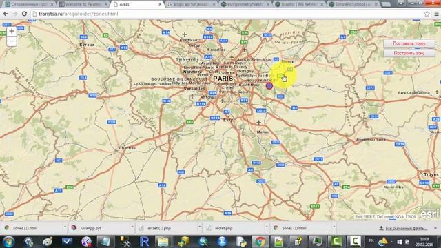This screenshot has width=441, height=248.
Task: Click the esri logo on the map
Action: (x=429, y=214)
